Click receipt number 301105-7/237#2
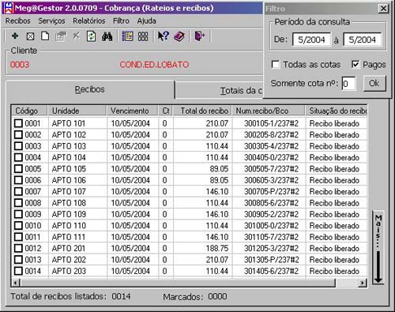The image size is (395, 312). [271, 237]
